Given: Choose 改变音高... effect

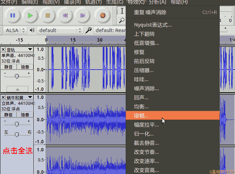Looking at the screenshot, I should (x=173, y=170).
